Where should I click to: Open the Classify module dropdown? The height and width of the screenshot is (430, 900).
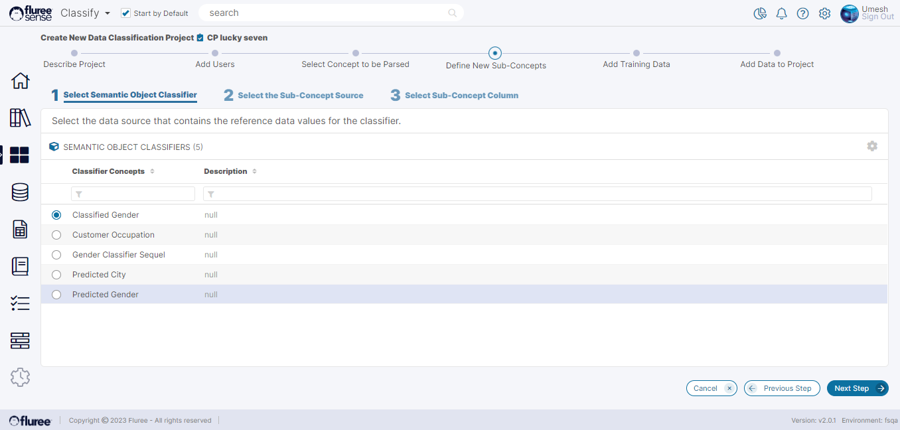tap(86, 13)
